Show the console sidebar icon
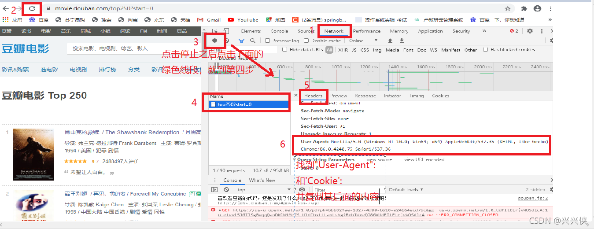This screenshot has height=229, width=594. [x=214, y=190]
